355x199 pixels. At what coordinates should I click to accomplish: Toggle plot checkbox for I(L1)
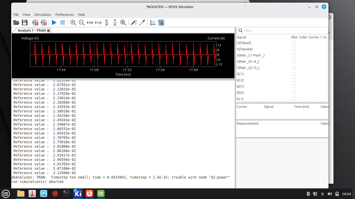coord(294,99)
